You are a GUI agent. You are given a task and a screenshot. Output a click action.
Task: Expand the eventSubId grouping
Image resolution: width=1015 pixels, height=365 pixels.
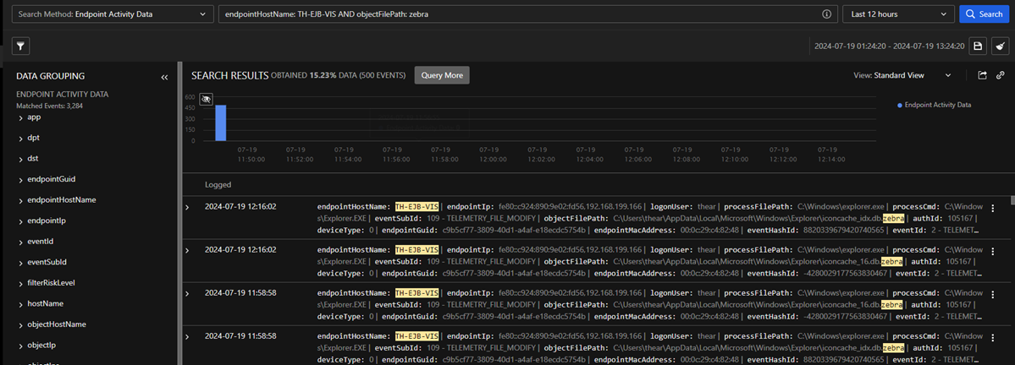(20, 262)
